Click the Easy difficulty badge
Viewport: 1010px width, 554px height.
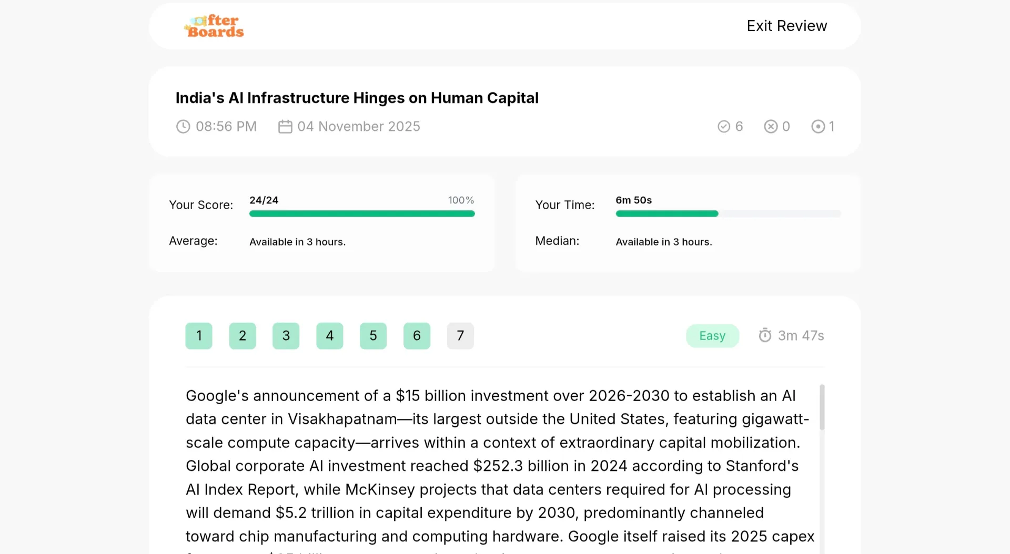click(x=712, y=336)
